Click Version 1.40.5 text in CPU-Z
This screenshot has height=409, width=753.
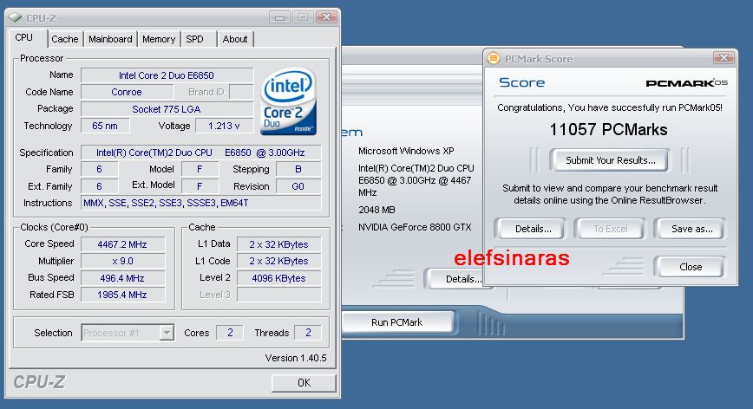(x=296, y=358)
